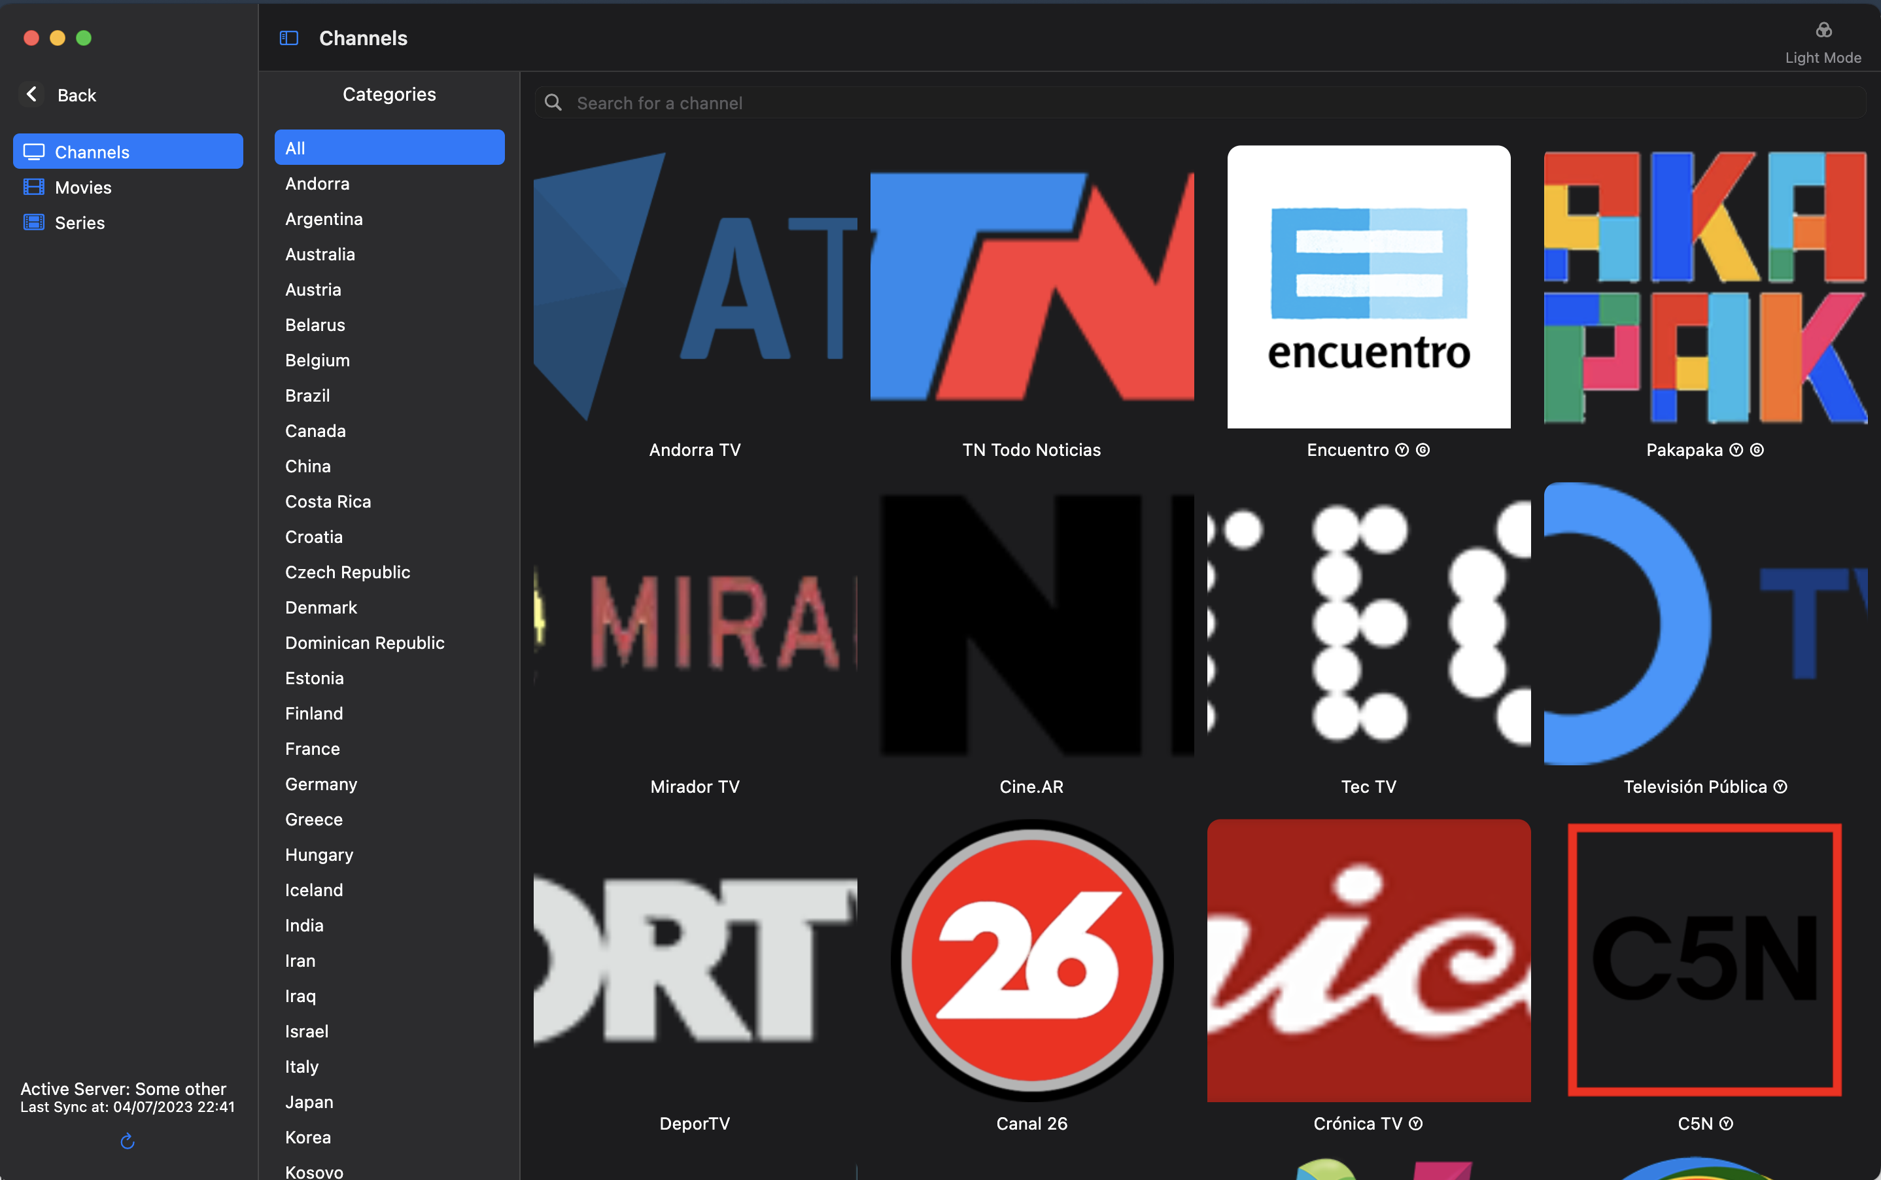
Task: Switch to Light Mode
Action: (x=1823, y=42)
